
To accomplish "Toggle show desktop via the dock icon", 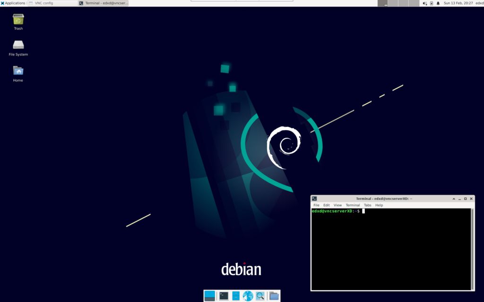I will coord(209,296).
